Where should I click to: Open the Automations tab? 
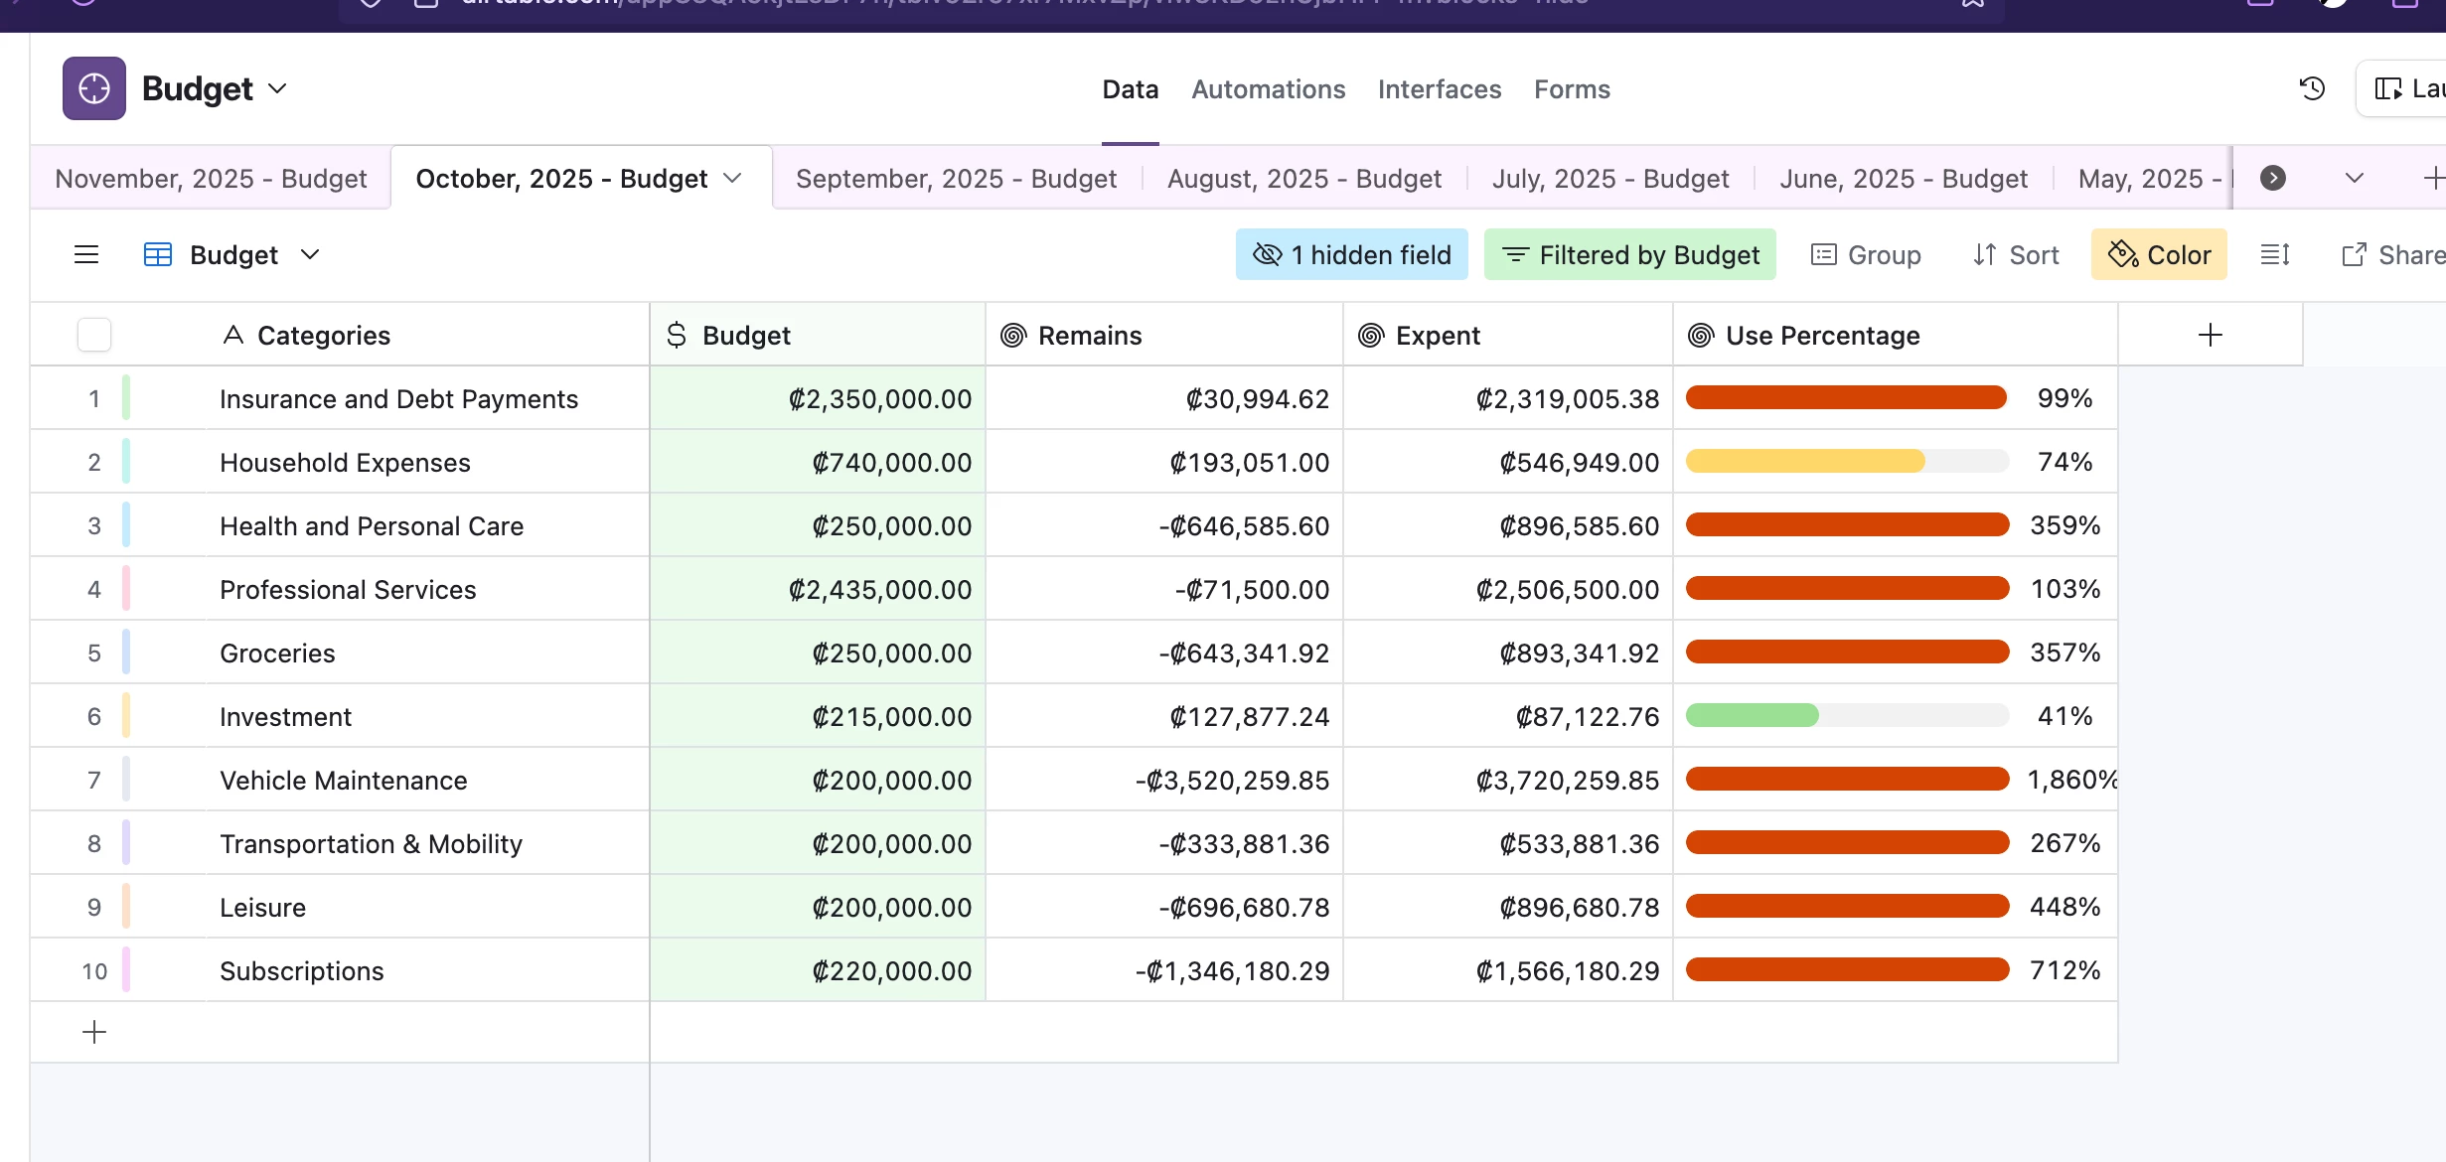[1268, 89]
